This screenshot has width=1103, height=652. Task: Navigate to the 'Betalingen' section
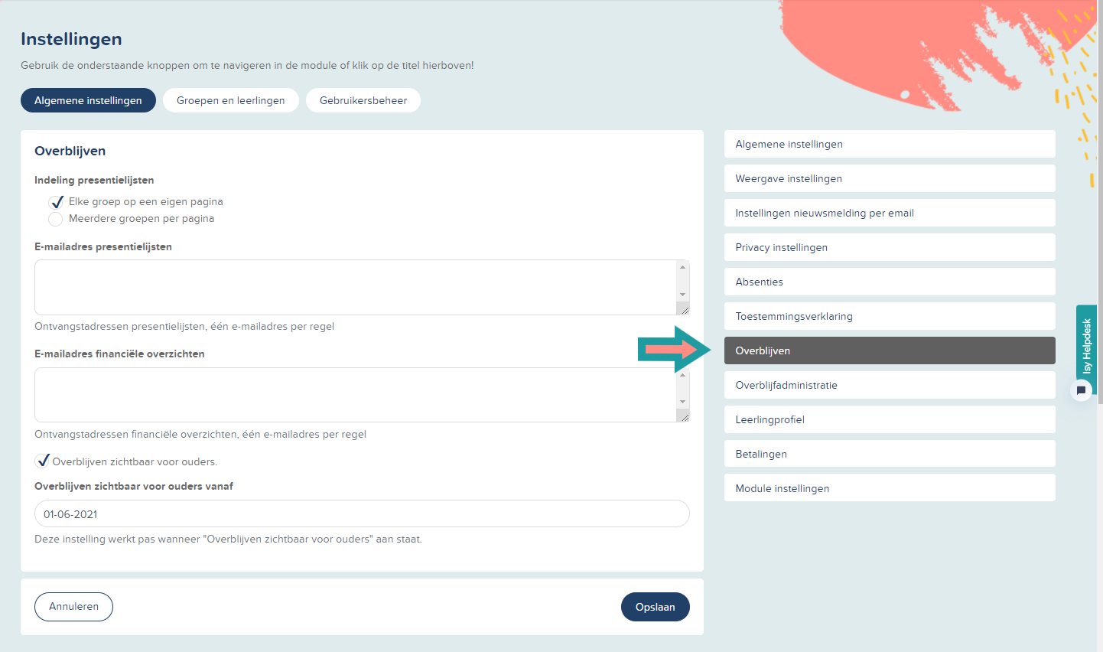coord(889,453)
